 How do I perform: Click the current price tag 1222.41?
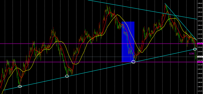(x=200, y=57)
